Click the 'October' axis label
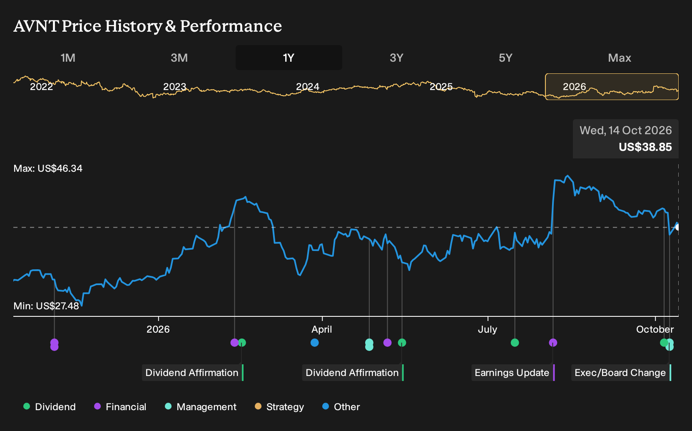Screen dimensions: 692x431 click(x=655, y=329)
